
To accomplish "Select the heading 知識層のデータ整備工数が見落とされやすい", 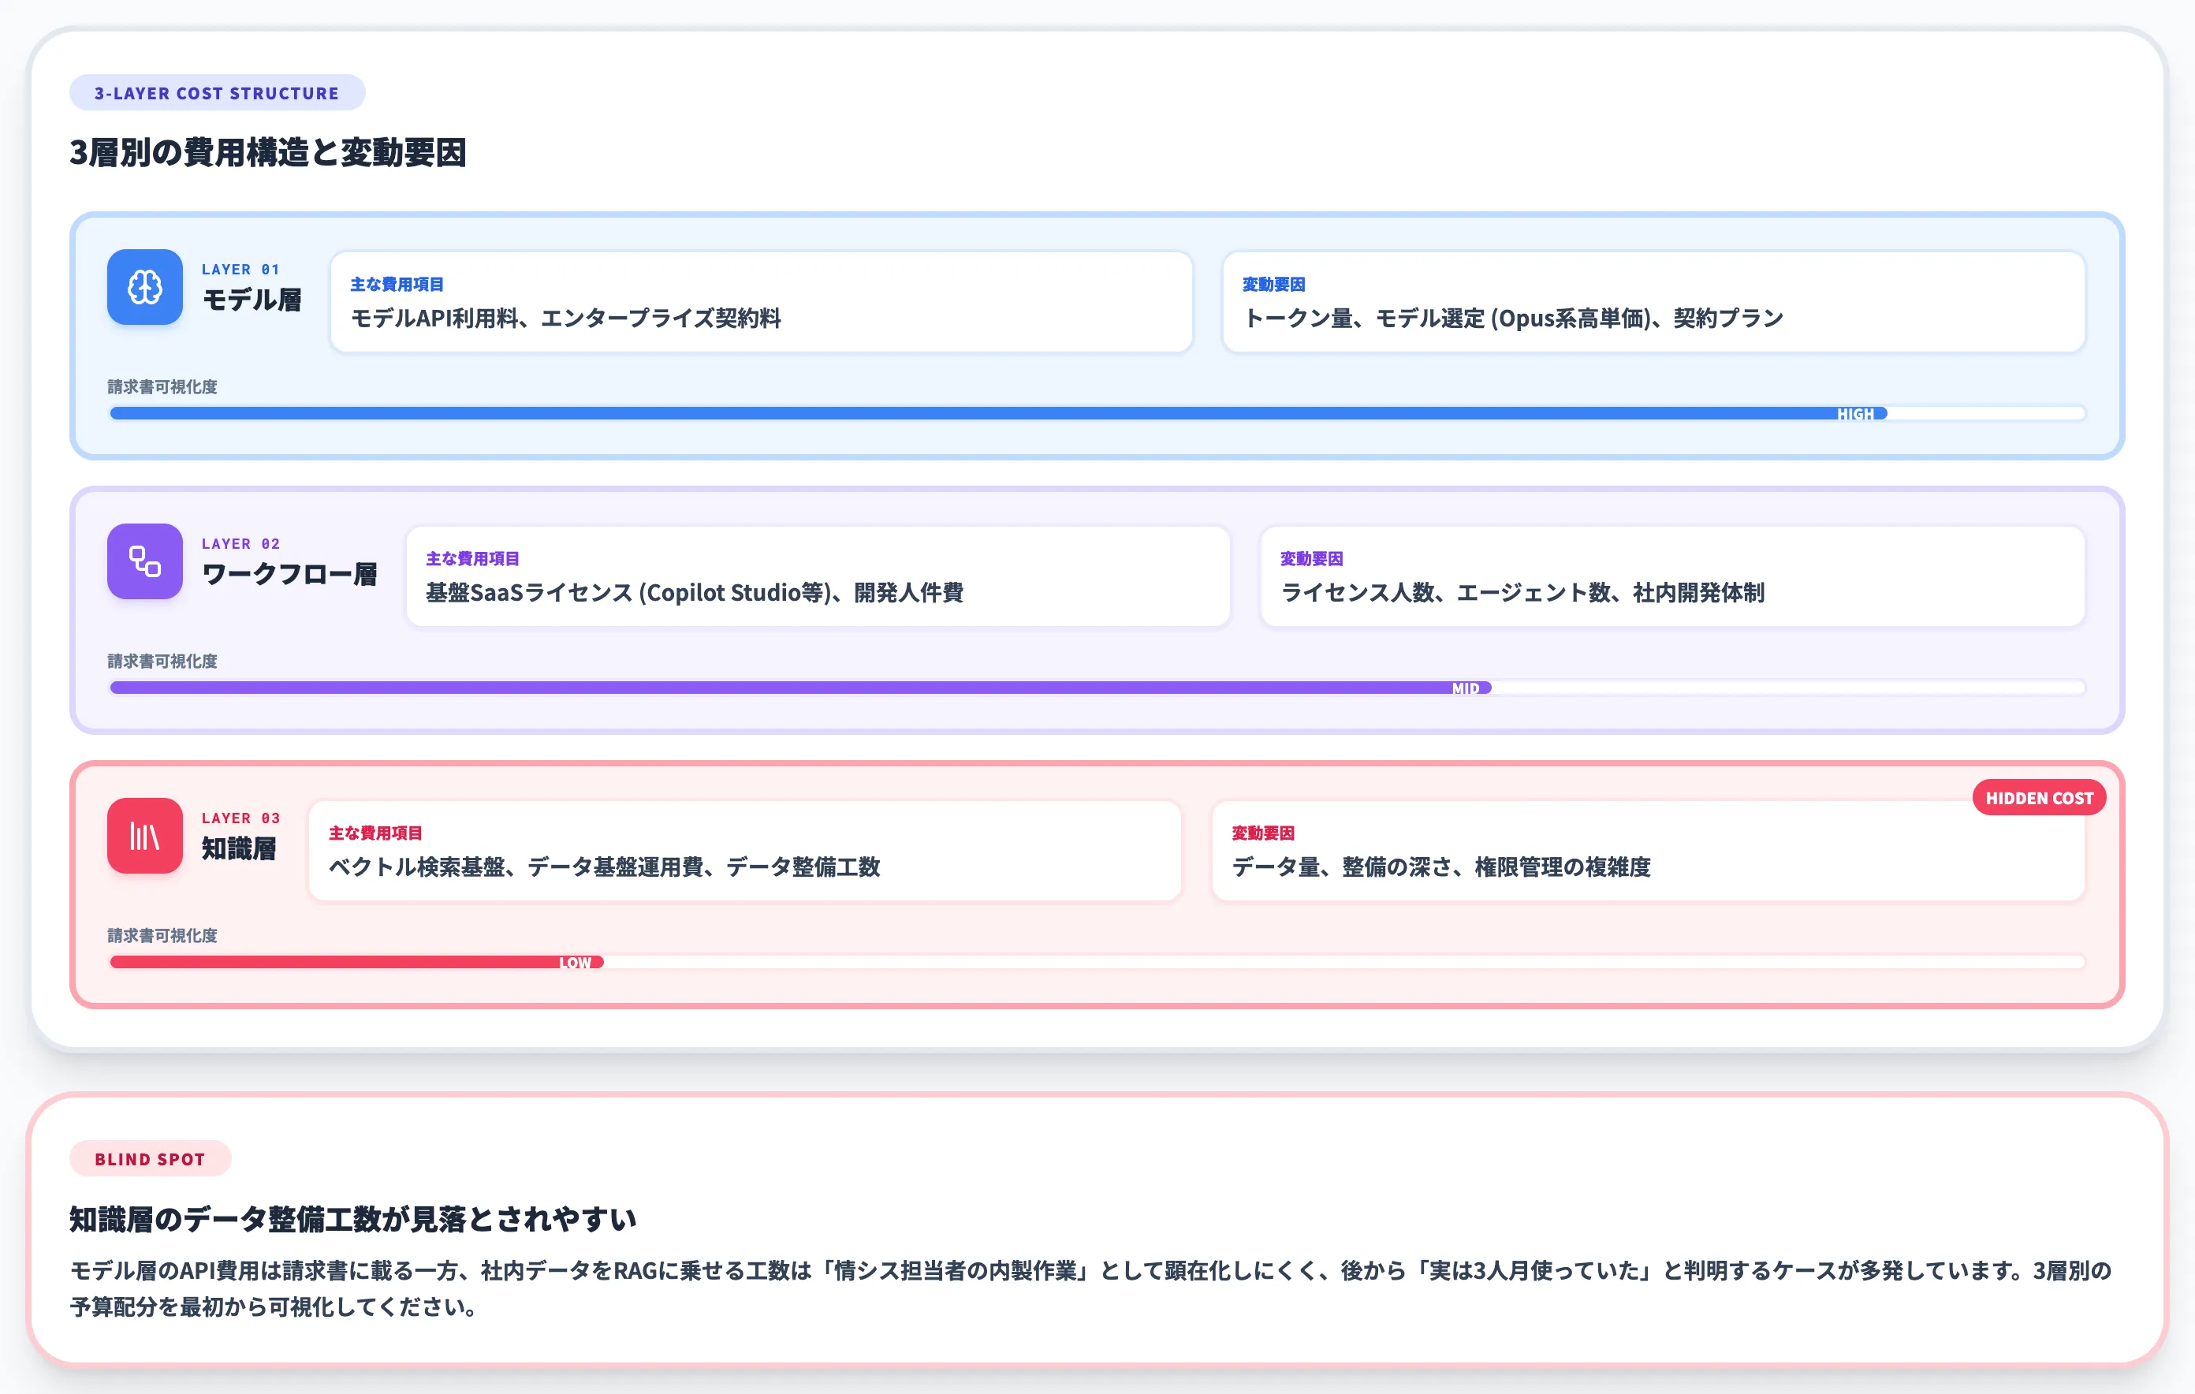I will 354,1219.
